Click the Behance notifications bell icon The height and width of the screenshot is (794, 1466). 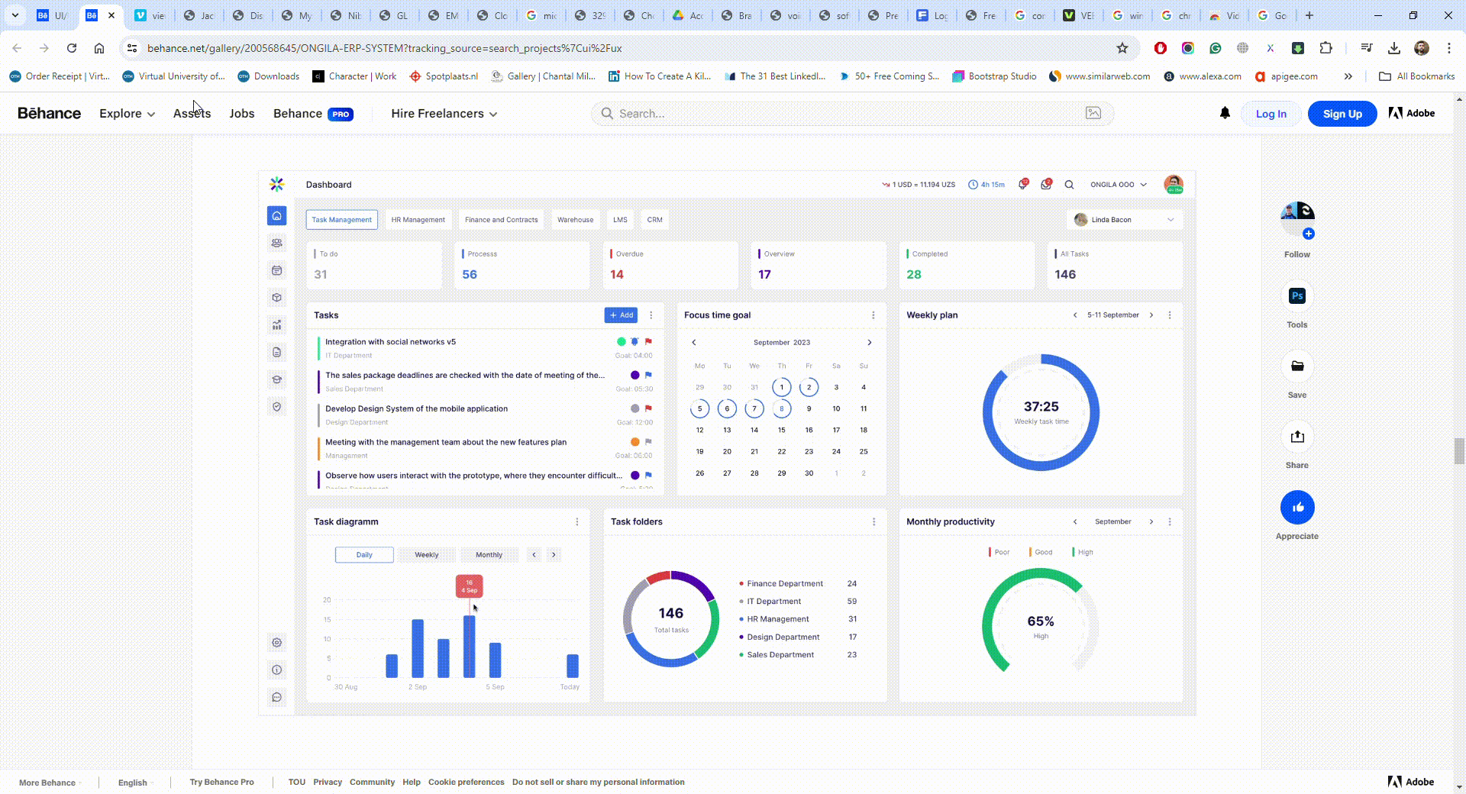[x=1225, y=113]
